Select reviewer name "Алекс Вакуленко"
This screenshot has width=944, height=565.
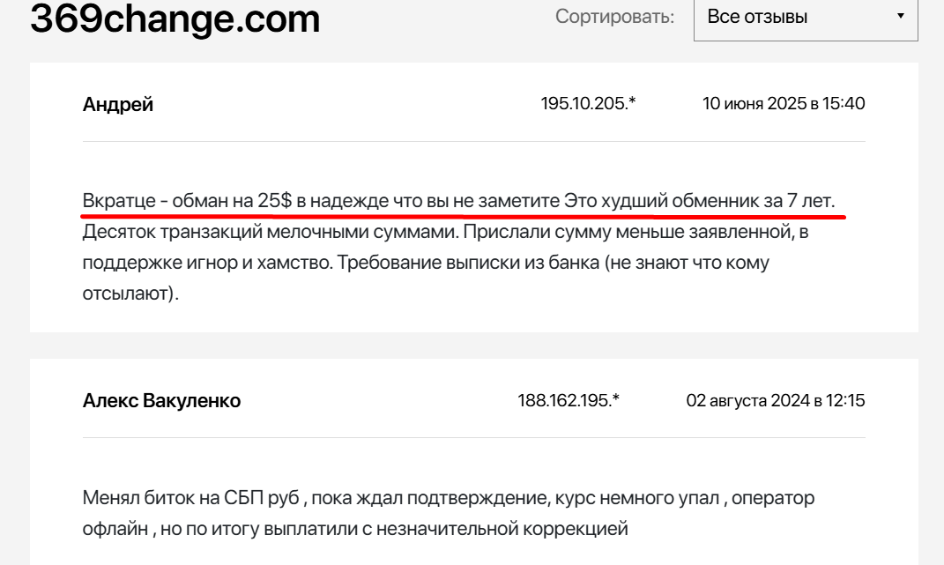161,401
